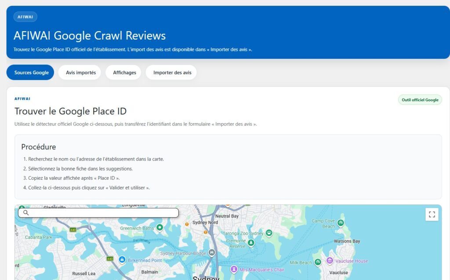450x280 pixels.
Task: Click procedure step 3 about Place ID
Action: 74,178
